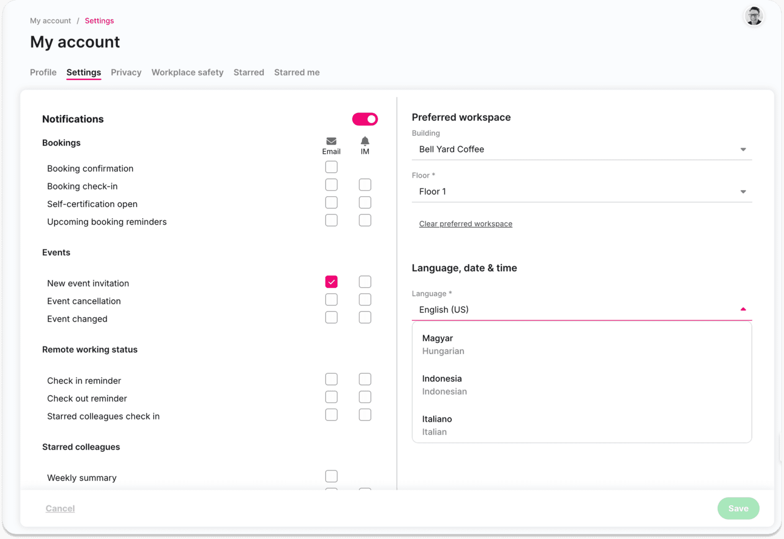Viewport: 784px width, 539px height.
Task: Click the "Language, date & time" heading
Action: [x=464, y=268]
